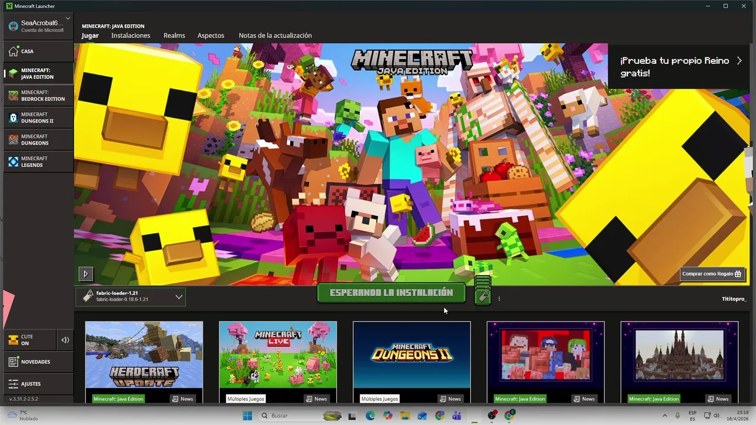The width and height of the screenshot is (756, 425).
Task: Open Microsoft Edge from the taskbar
Action: [370, 416]
